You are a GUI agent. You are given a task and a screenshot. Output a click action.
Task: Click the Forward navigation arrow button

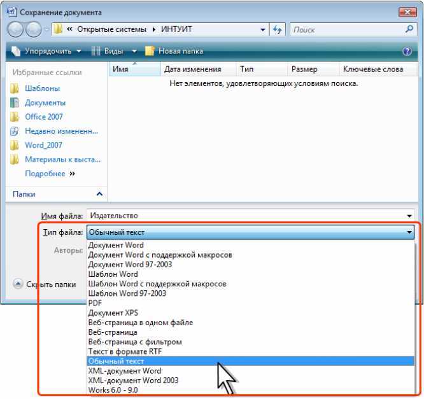33,29
